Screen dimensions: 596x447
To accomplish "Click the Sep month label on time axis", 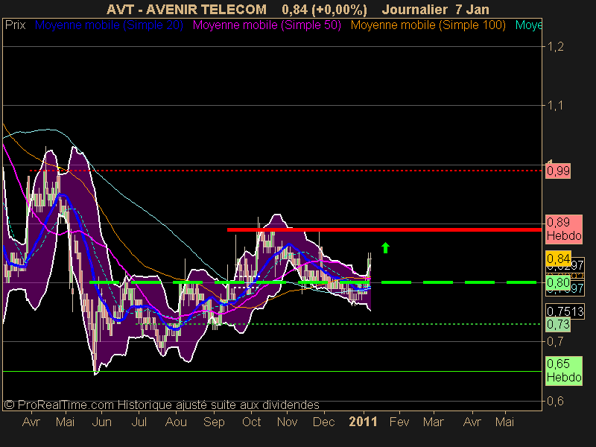I will point(214,422).
